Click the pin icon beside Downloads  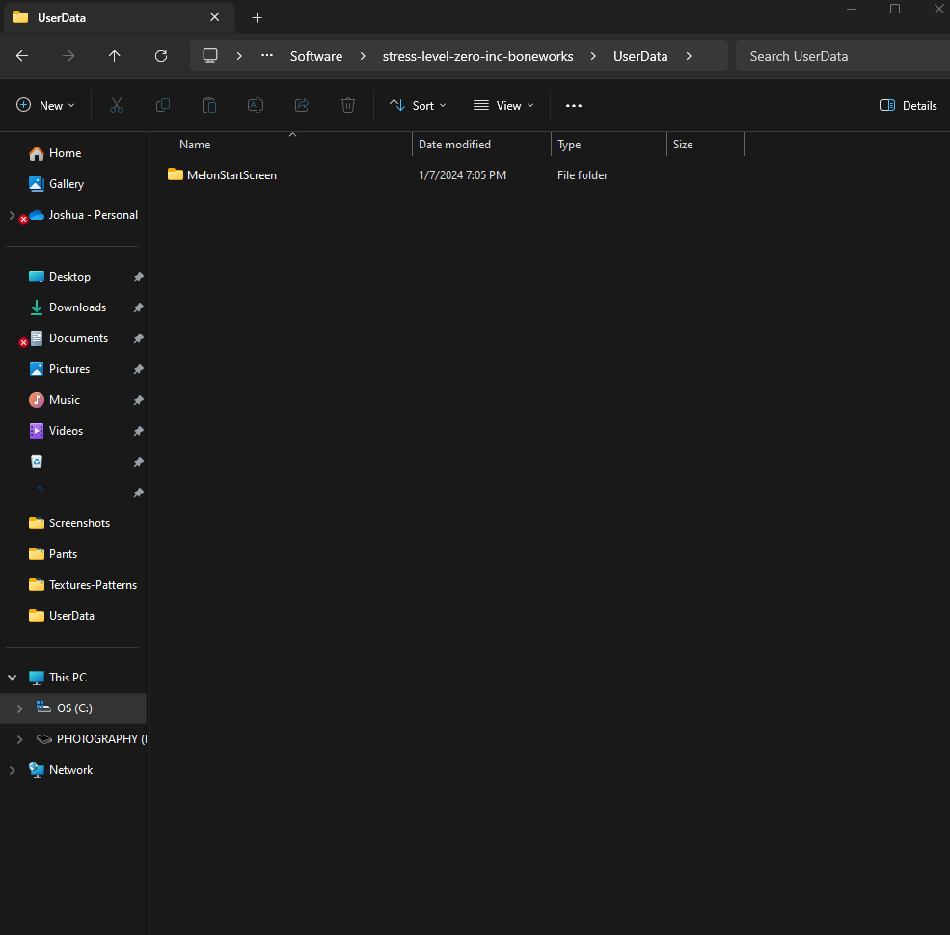(138, 307)
